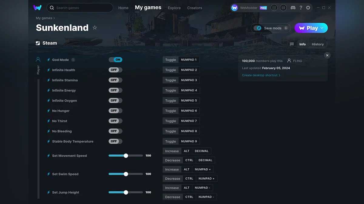Click the Player category icon in sidebar
The height and width of the screenshot is (204, 364).
click(38, 59)
